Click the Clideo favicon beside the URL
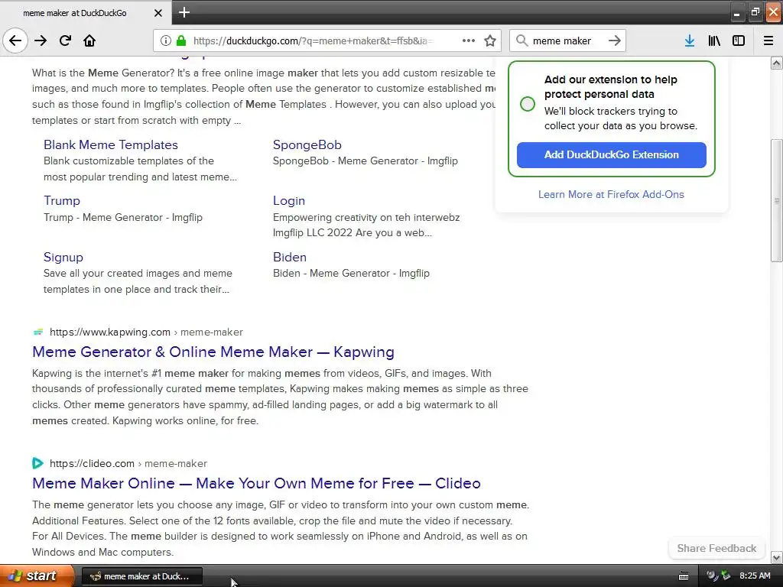The width and height of the screenshot is (783, 587). (x=38, y=463)
